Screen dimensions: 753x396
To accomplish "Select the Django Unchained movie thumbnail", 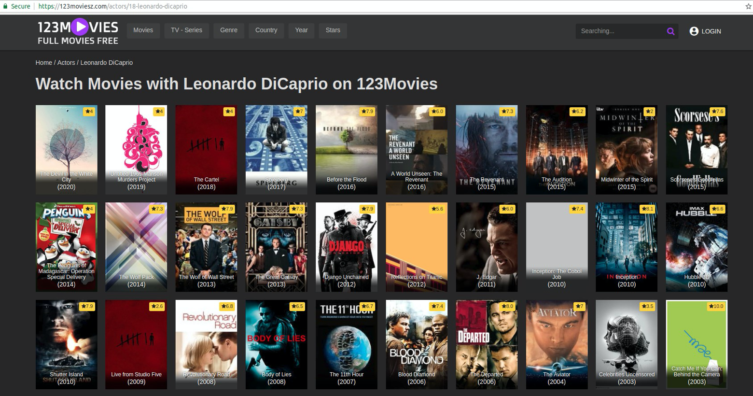I will (346, 247).
